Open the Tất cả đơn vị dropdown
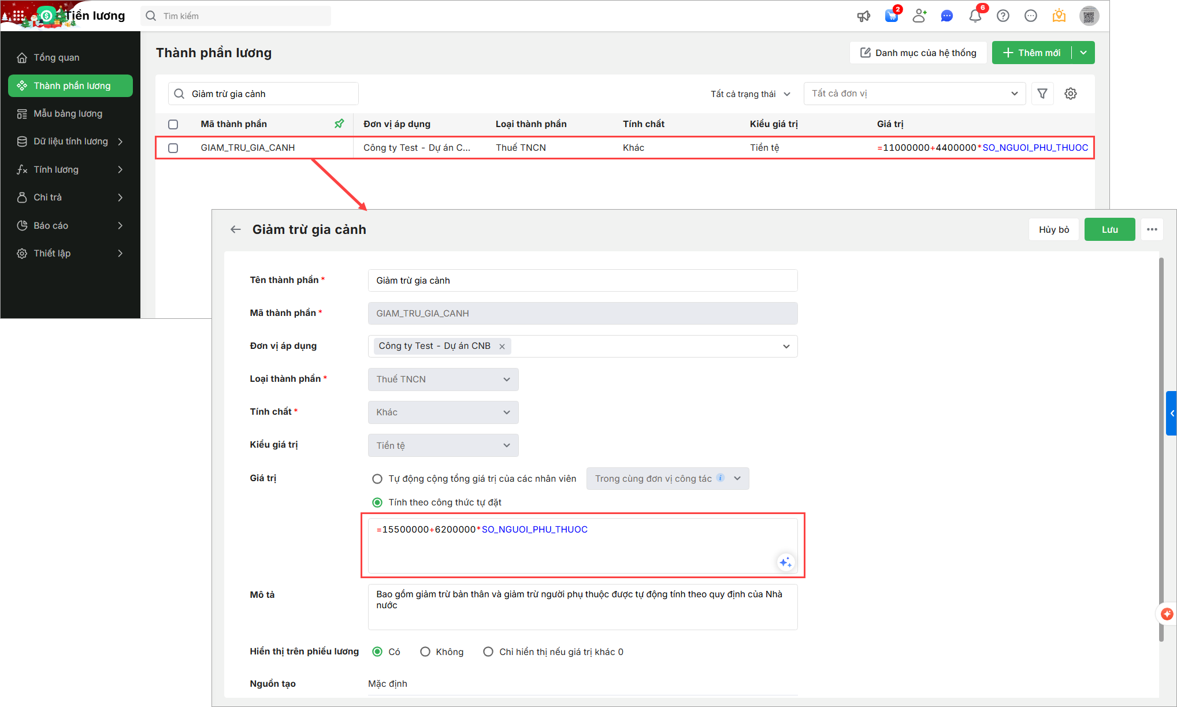Viewport: 1177px width, 707px height. pyautogui.click(x=914, y=94)
